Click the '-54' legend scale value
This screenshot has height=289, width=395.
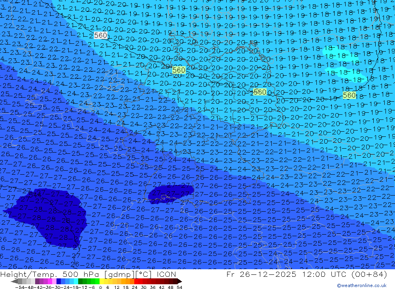coord(20,287)
